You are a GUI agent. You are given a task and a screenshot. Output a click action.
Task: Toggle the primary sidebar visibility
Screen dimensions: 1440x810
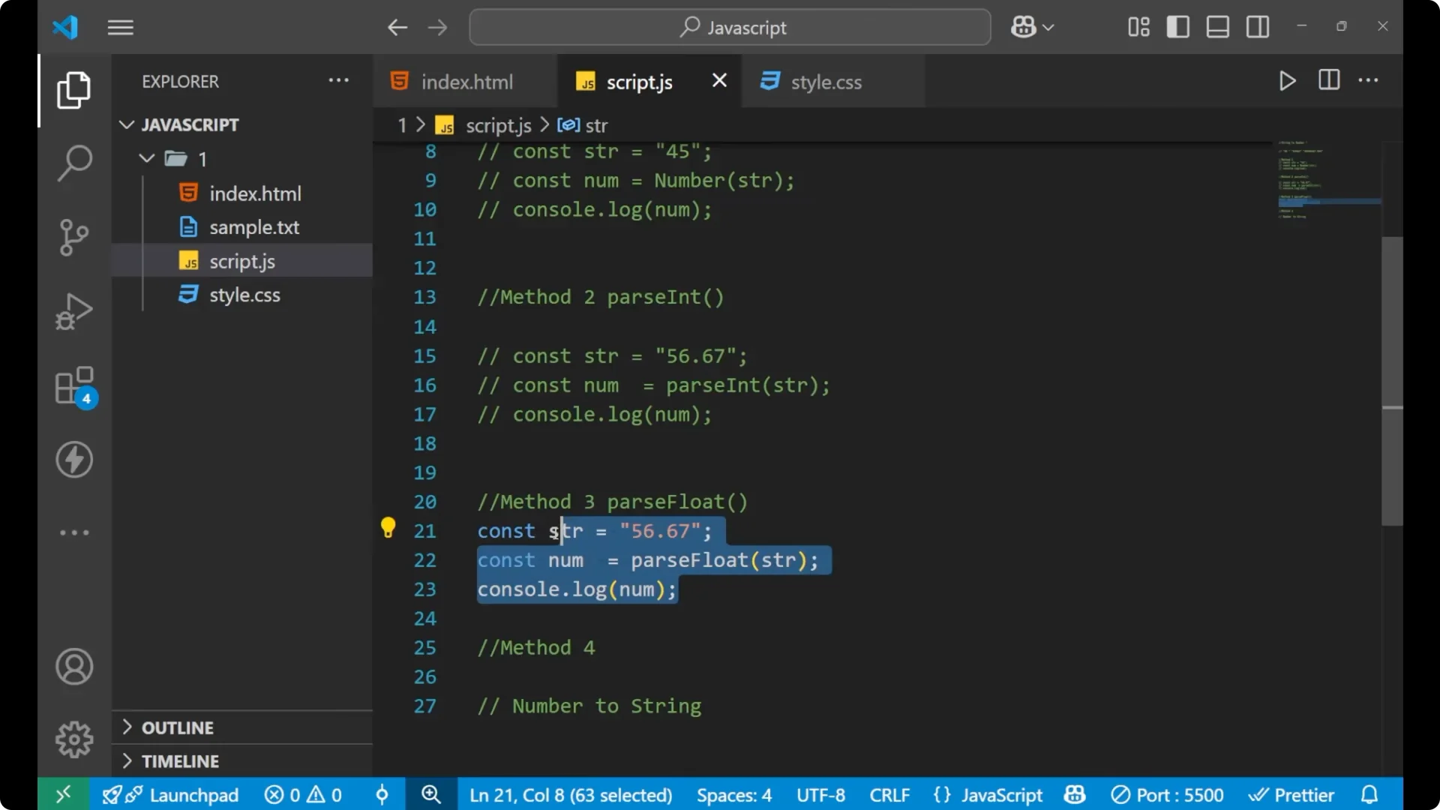tap(1177, 26)
